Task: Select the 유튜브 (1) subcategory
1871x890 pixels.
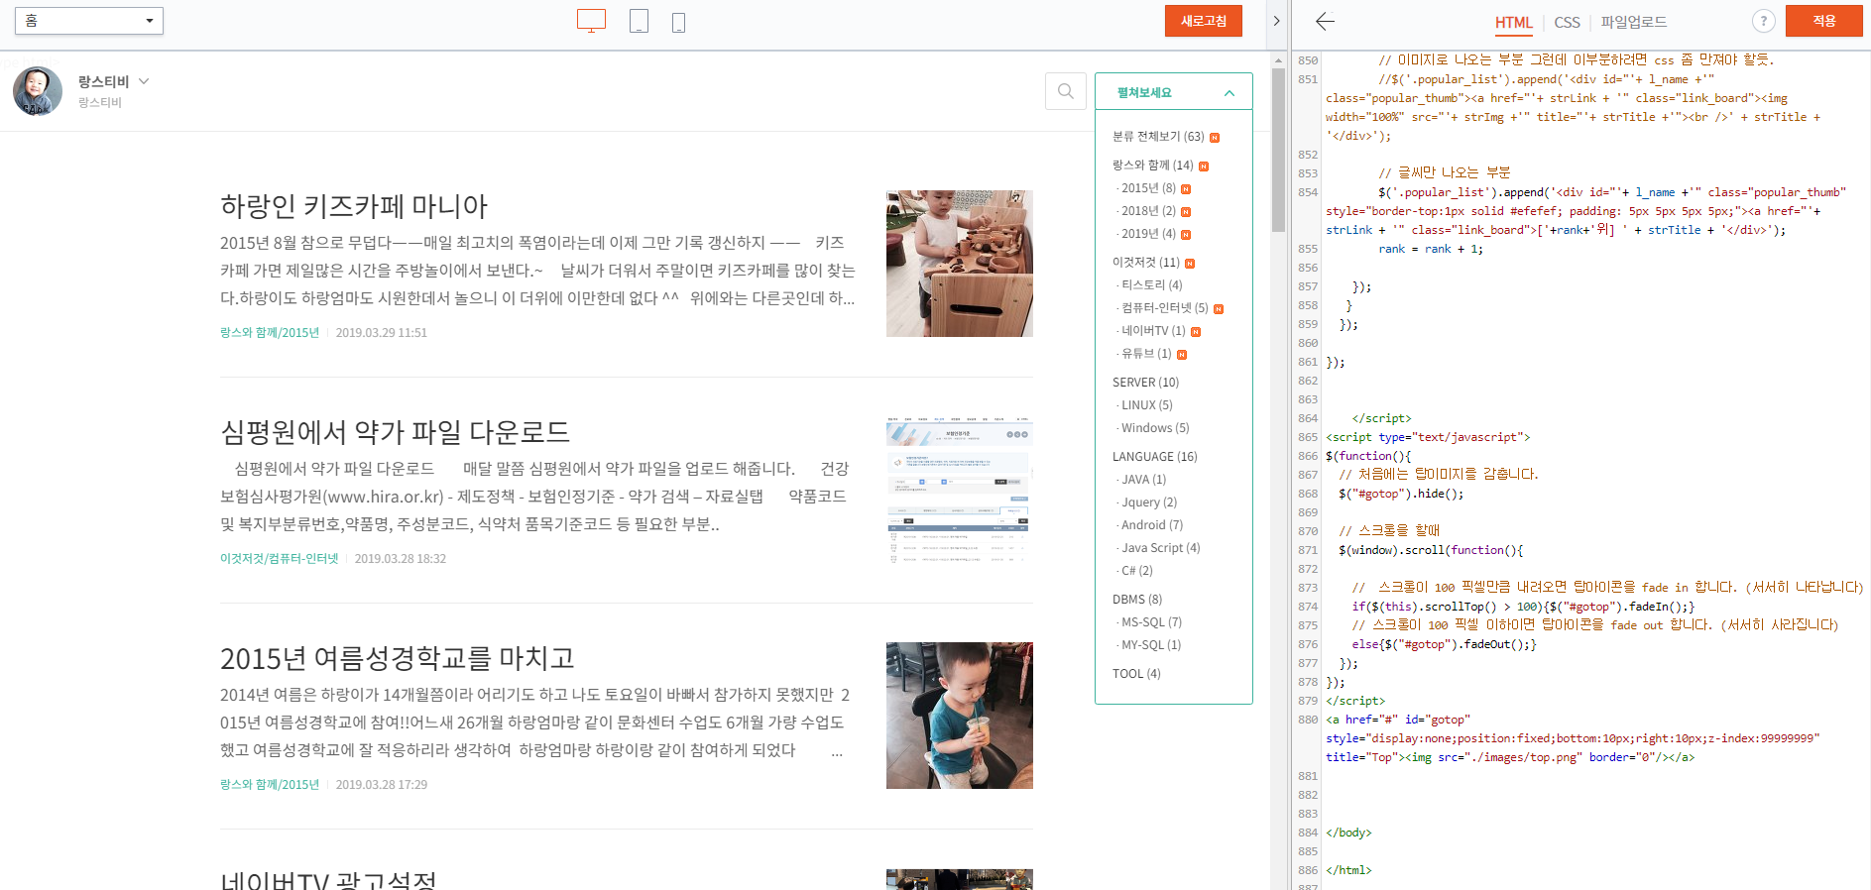Action: click(1146, 354)
